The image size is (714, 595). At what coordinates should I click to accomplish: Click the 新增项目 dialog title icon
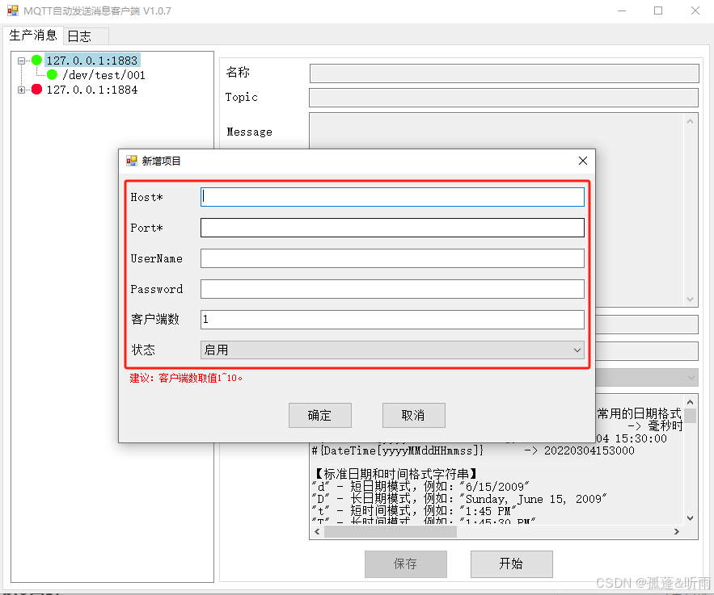[x=132, y=161]
